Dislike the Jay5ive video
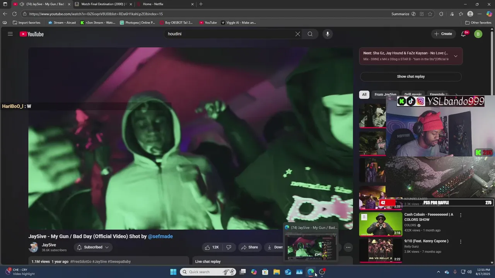 click(229, 247)
